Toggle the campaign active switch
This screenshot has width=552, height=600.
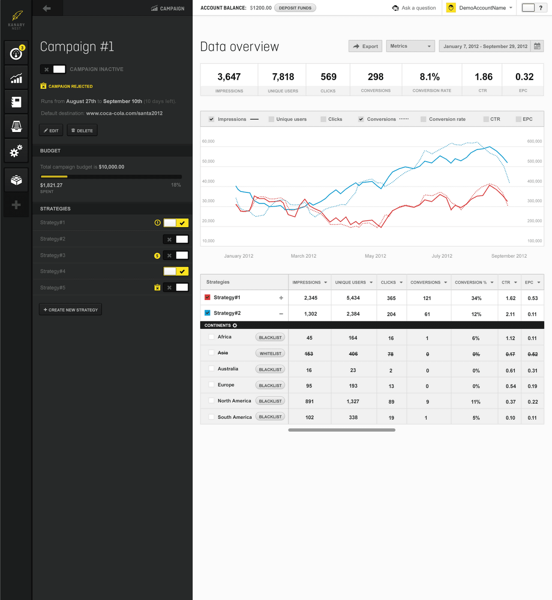53,69
